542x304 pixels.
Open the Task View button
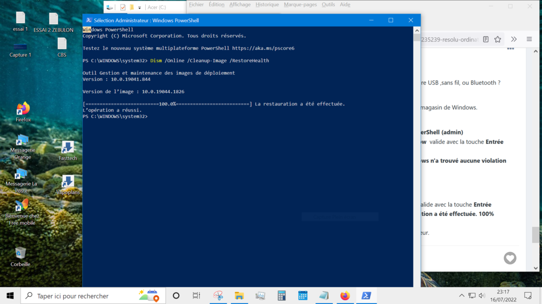pyautogui.click(x=196, y=296)
